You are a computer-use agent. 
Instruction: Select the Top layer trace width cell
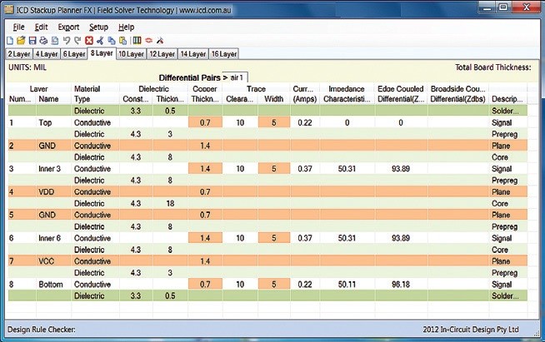click(x=272, y=122)
